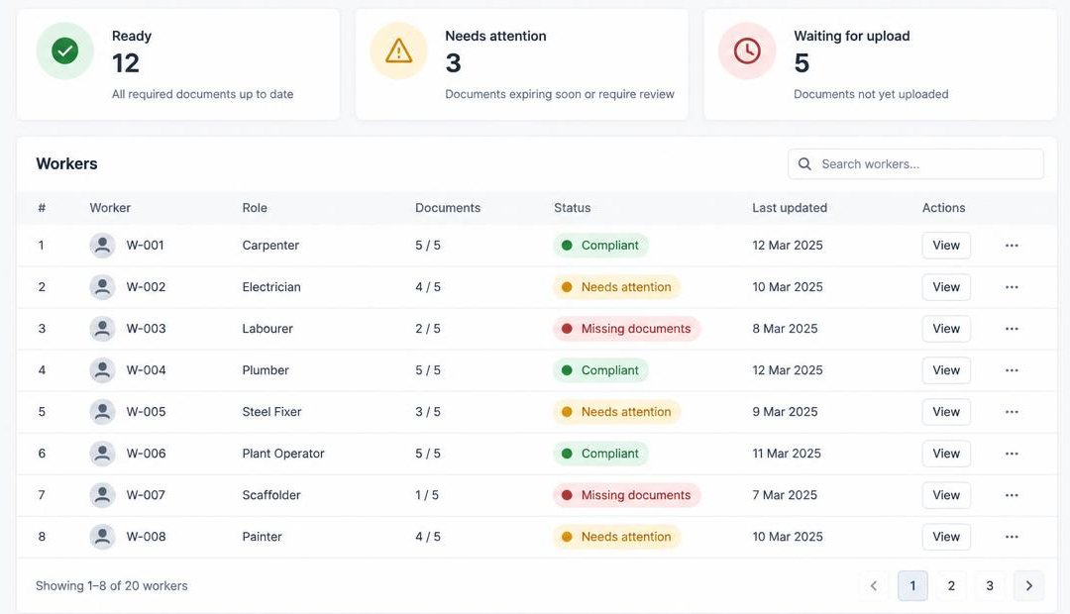Click the avatar icon for W-004
Viewport: 1070px width, 614px height.
coord(102,370)
